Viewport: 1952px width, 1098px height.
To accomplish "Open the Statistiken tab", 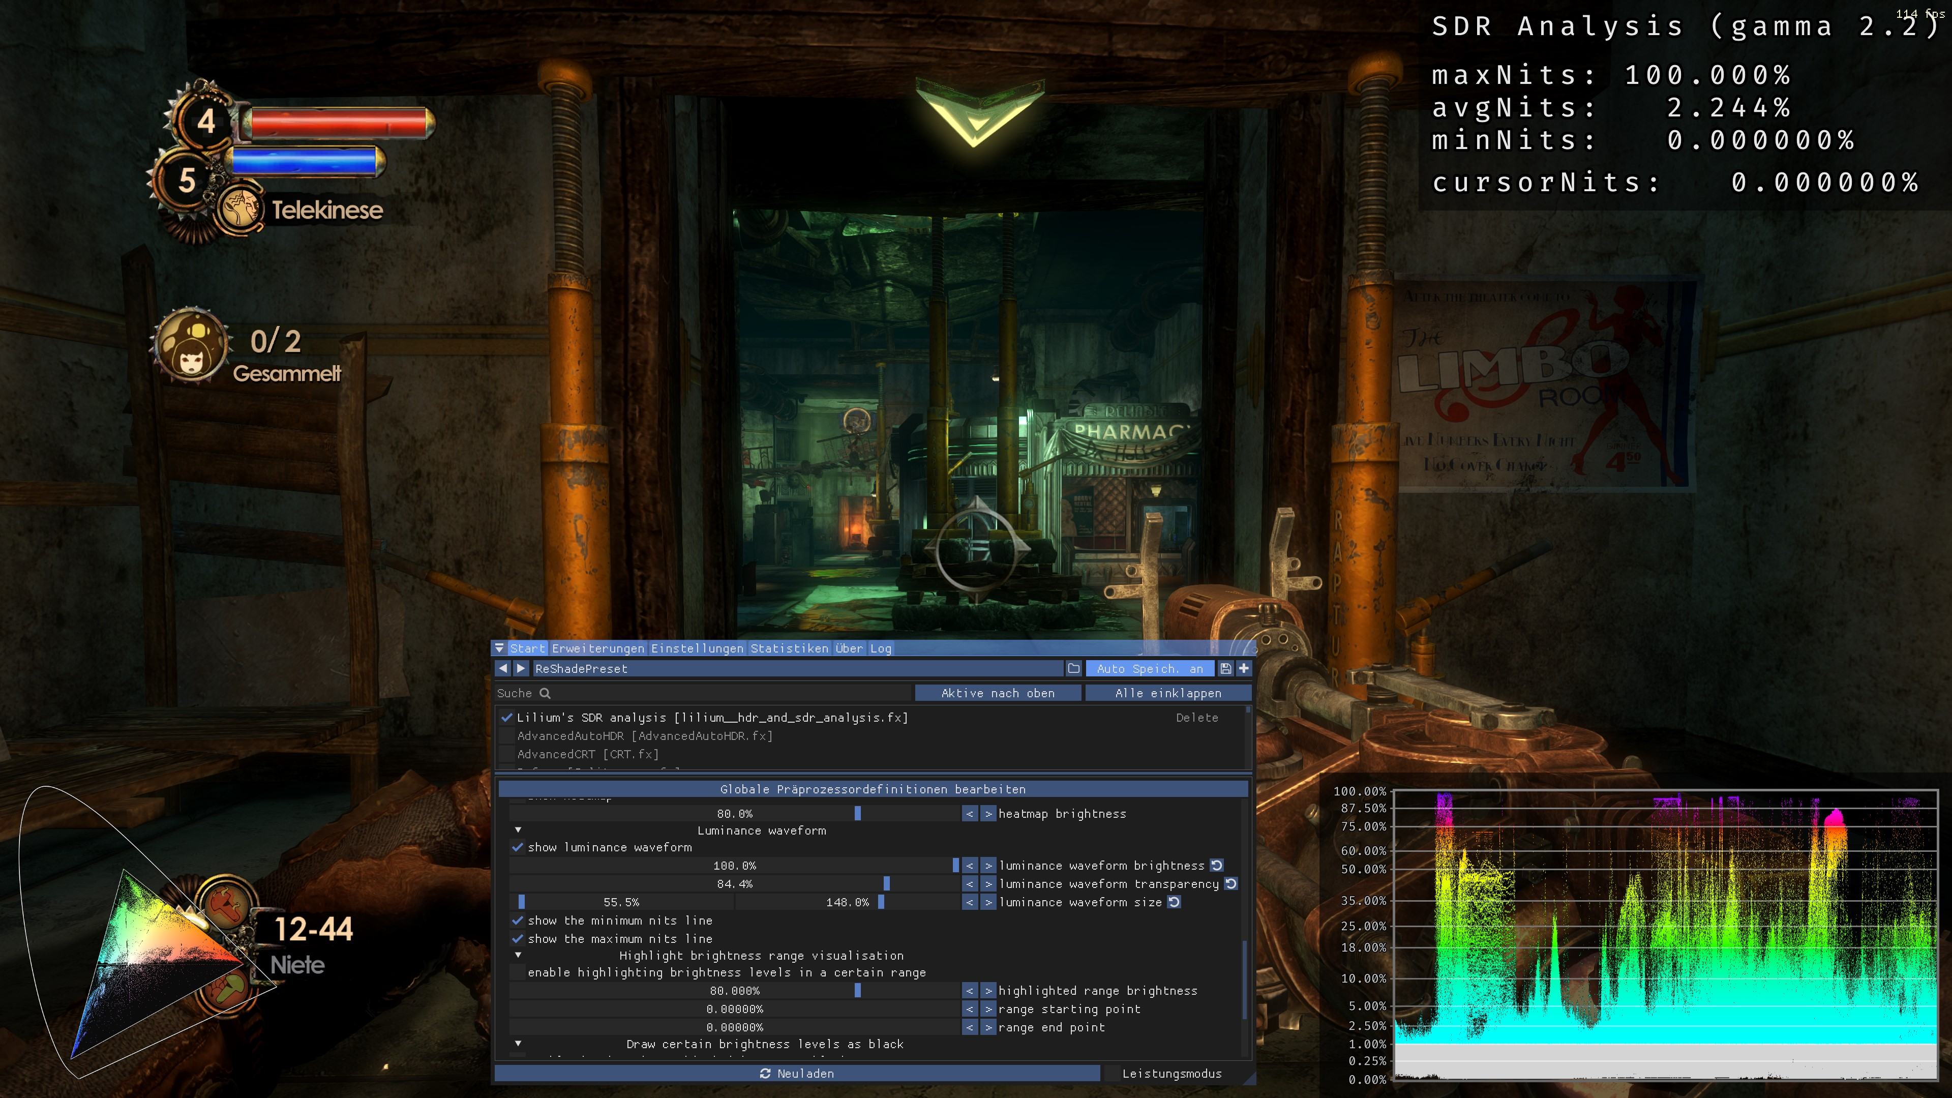I will coord(790,648).
